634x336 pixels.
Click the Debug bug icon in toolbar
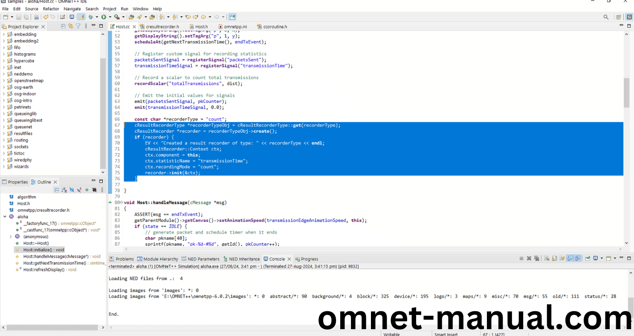pos(90,17)
